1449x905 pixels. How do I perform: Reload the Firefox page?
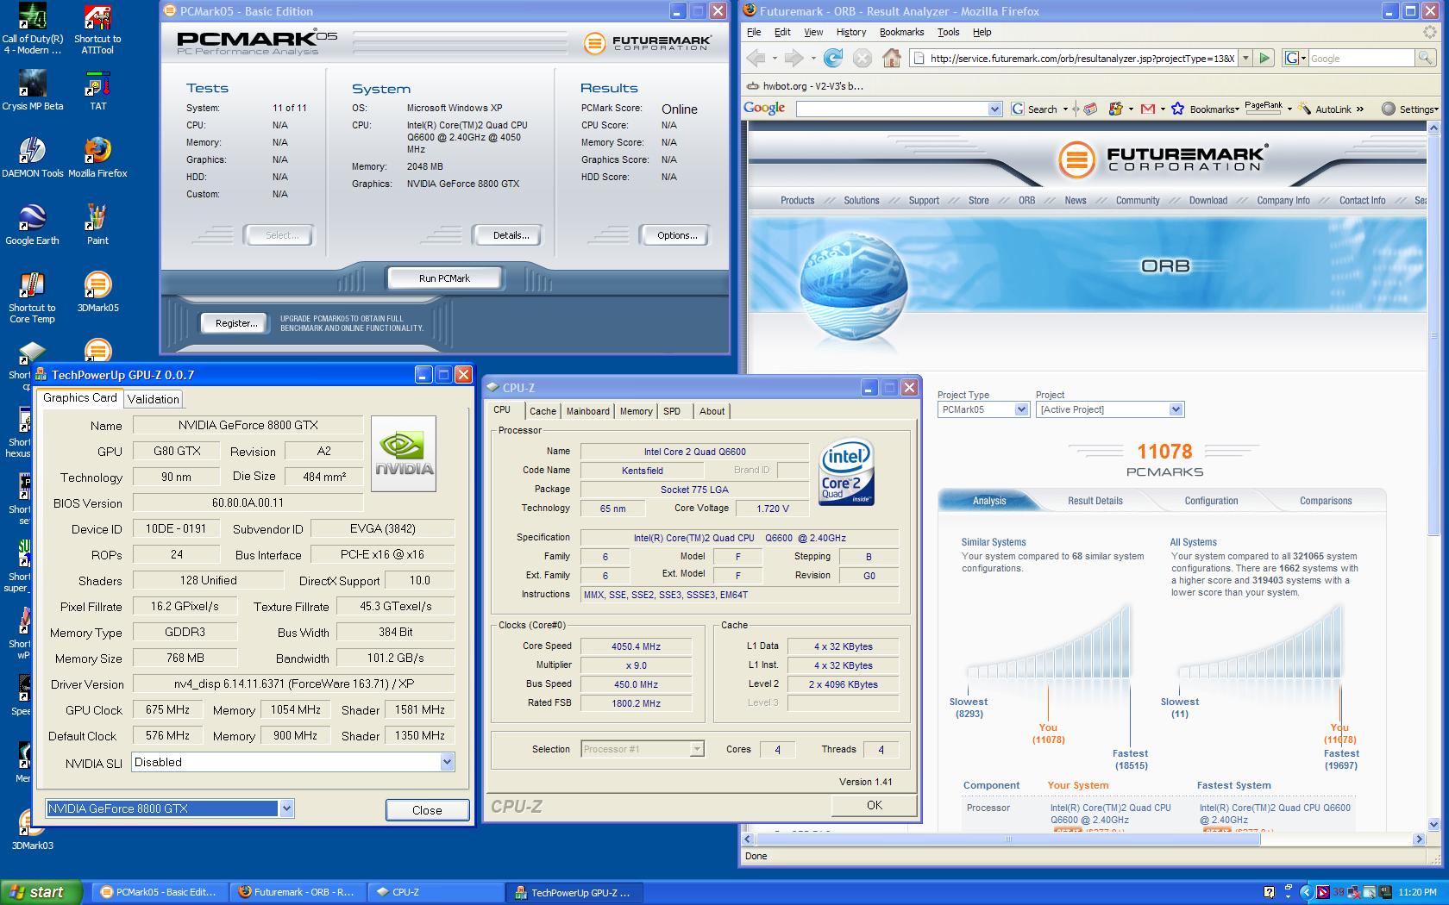[833, 58]
